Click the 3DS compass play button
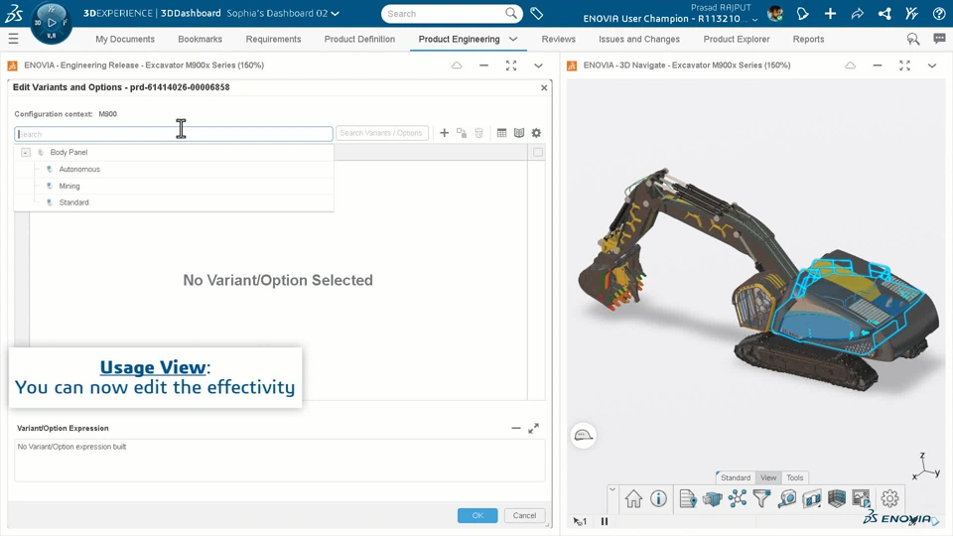 pyautogui.click(x=52, y=23)
